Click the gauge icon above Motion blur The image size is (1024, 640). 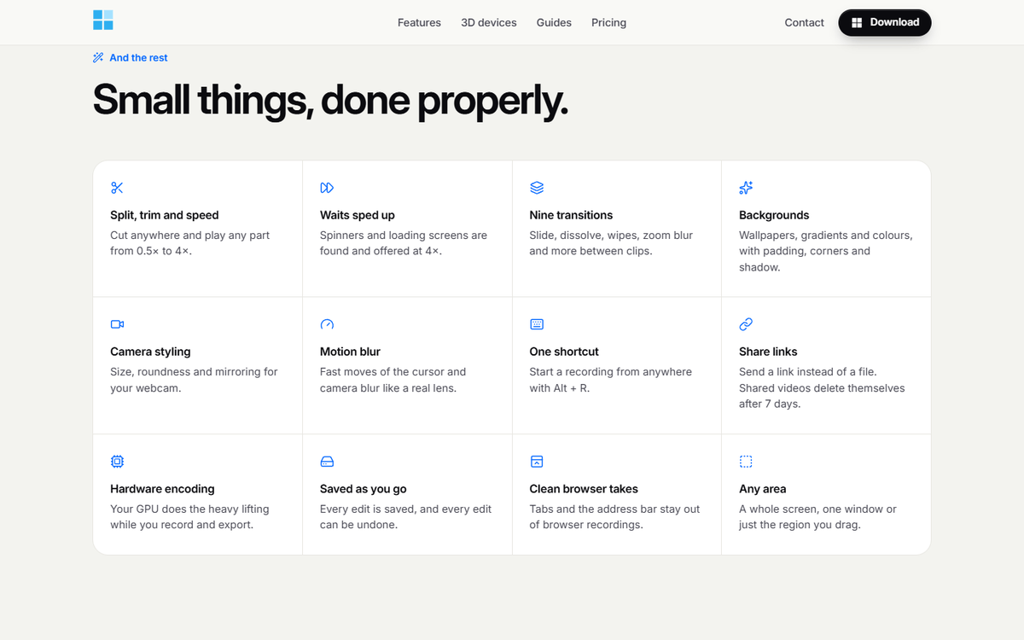327,324
